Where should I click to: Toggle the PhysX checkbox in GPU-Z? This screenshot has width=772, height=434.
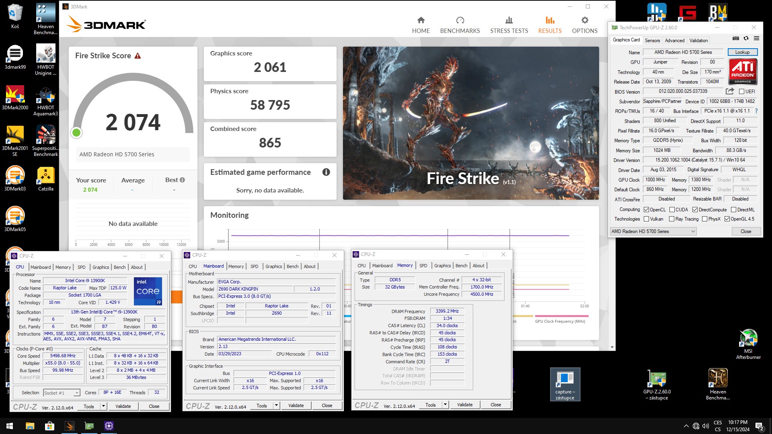coord(704,219)
